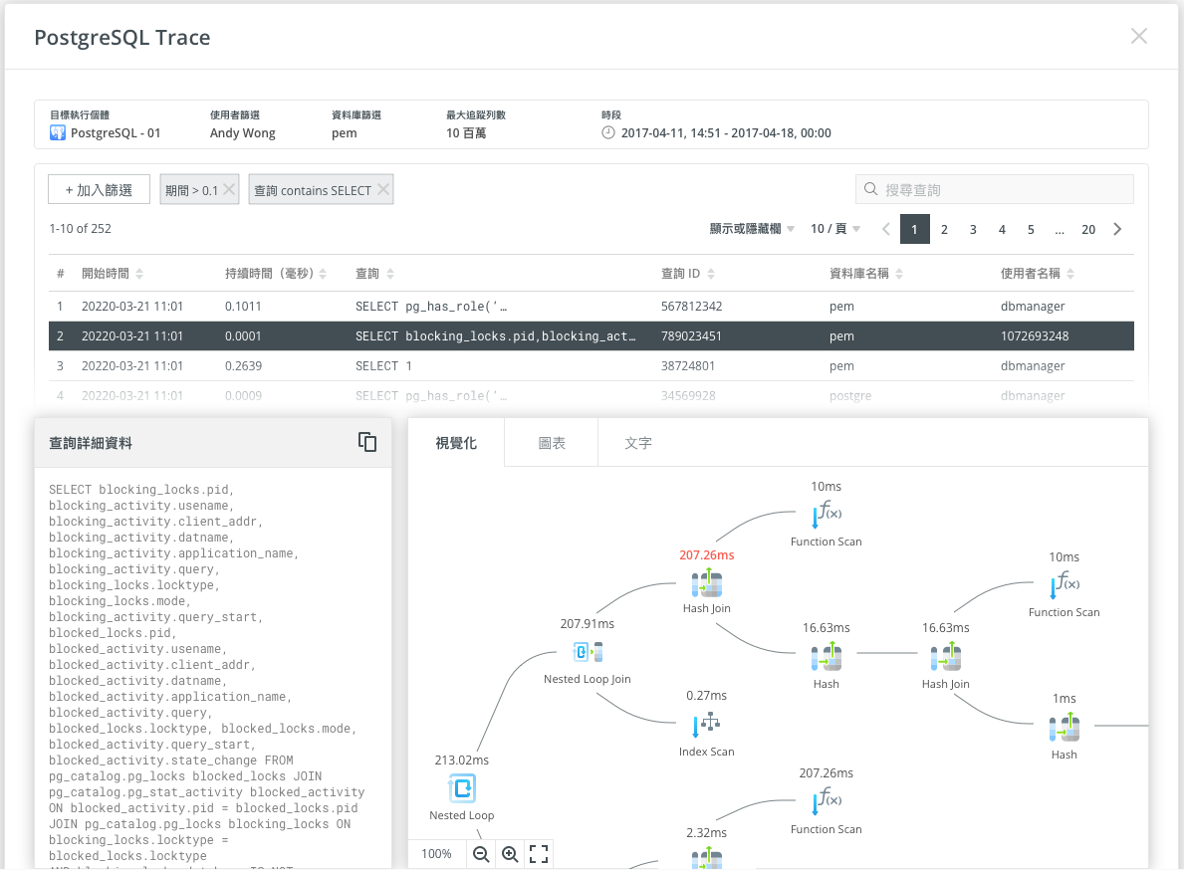Image resolution: width=1184 pixels, height=870 pixels.
Task: Switch to the 圖表 tab
Action: pos(550,441)
